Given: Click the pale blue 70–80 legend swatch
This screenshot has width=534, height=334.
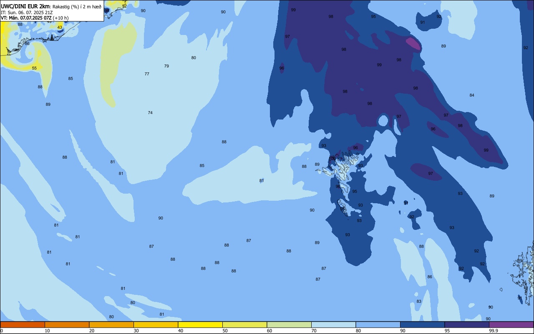Looking at the screenshot, I should (333, 324).
